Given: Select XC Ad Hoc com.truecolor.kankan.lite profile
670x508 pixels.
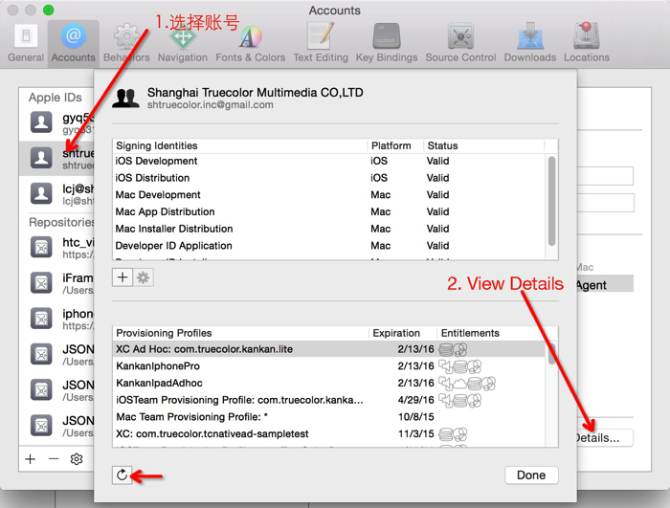Looking at the screenshot, I should tap(329, 349).
